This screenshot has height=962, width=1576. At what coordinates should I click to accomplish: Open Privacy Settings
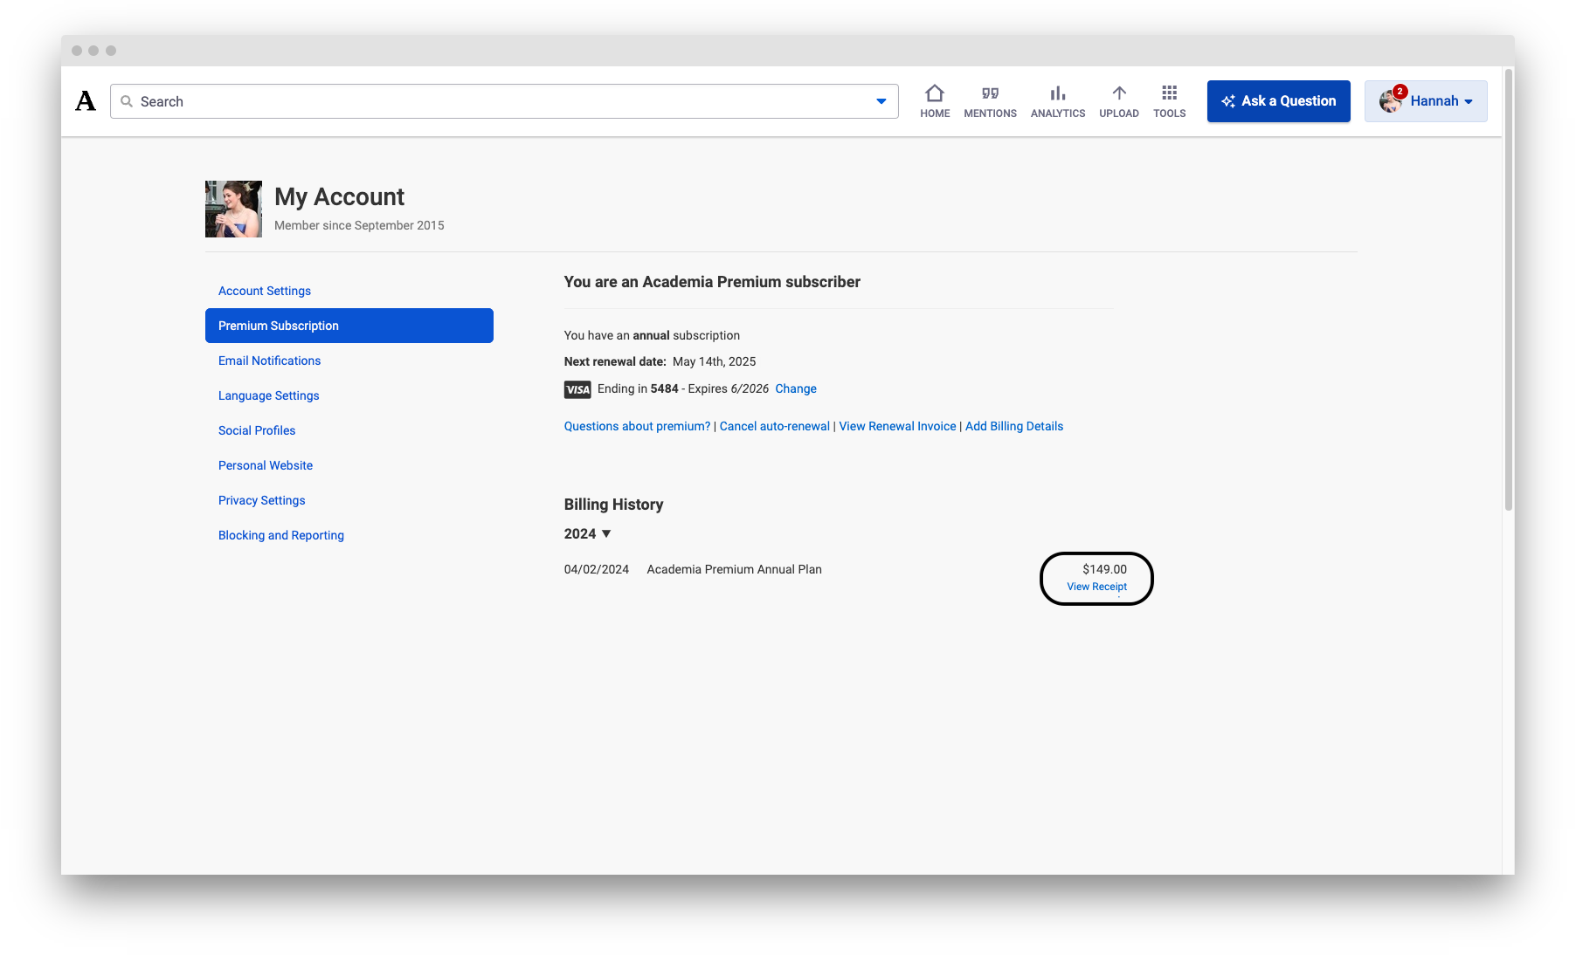(x=261, y=500)
